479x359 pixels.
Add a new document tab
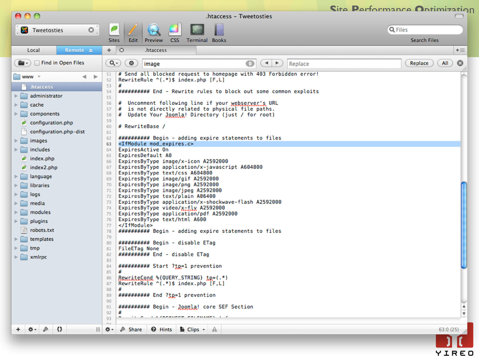pyautogui.click(x=109, y=50)
